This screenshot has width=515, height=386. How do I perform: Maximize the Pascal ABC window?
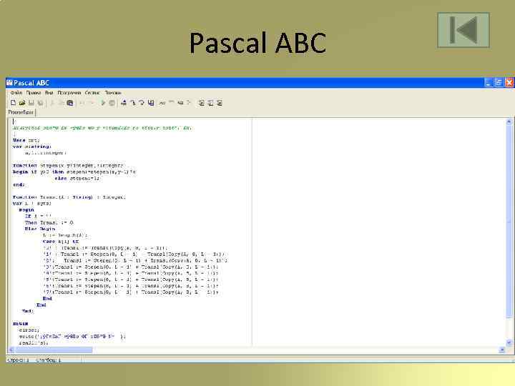pyautogui.click(x=499, y=83)
